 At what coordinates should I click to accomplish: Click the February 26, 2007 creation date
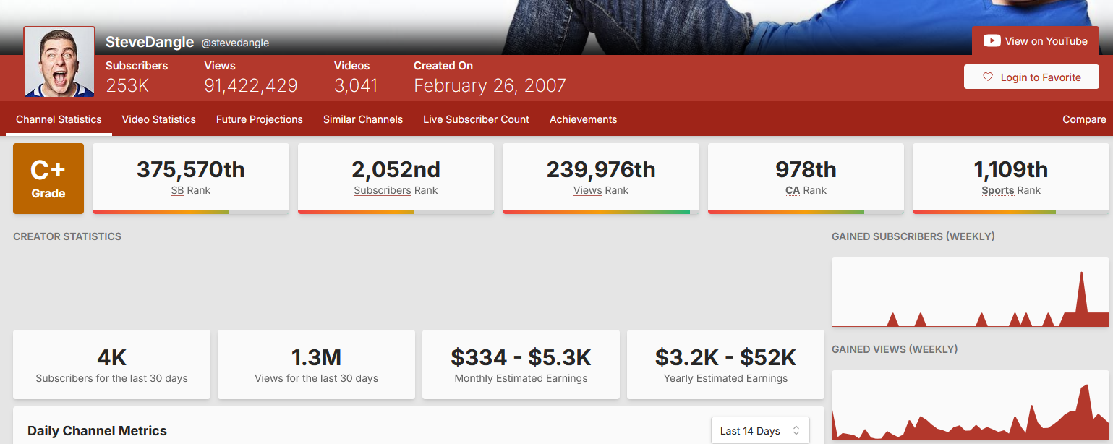pyautogui.click(x=490, y=85)
